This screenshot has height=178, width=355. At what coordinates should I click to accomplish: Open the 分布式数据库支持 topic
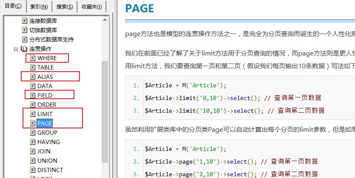coord(51,39)
